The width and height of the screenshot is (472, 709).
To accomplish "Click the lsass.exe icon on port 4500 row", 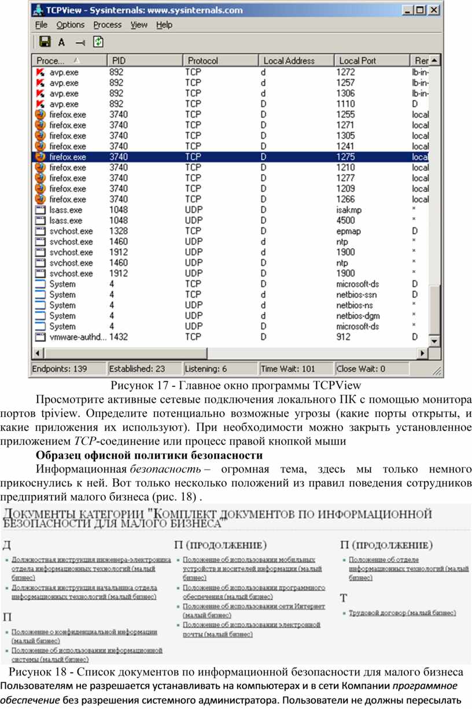I will point(40,220).
